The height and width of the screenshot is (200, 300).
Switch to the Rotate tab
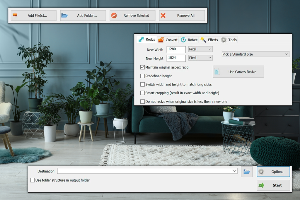[x=189, y=40]
